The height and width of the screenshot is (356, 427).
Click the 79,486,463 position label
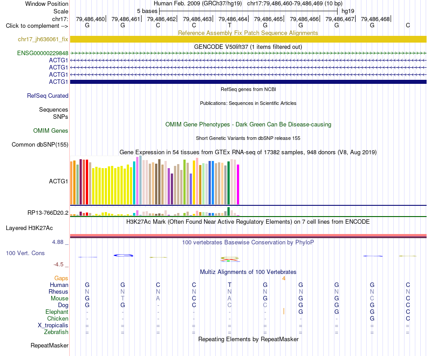tap(197, 19)
